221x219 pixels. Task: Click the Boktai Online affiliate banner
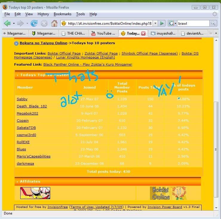[169, 193]
